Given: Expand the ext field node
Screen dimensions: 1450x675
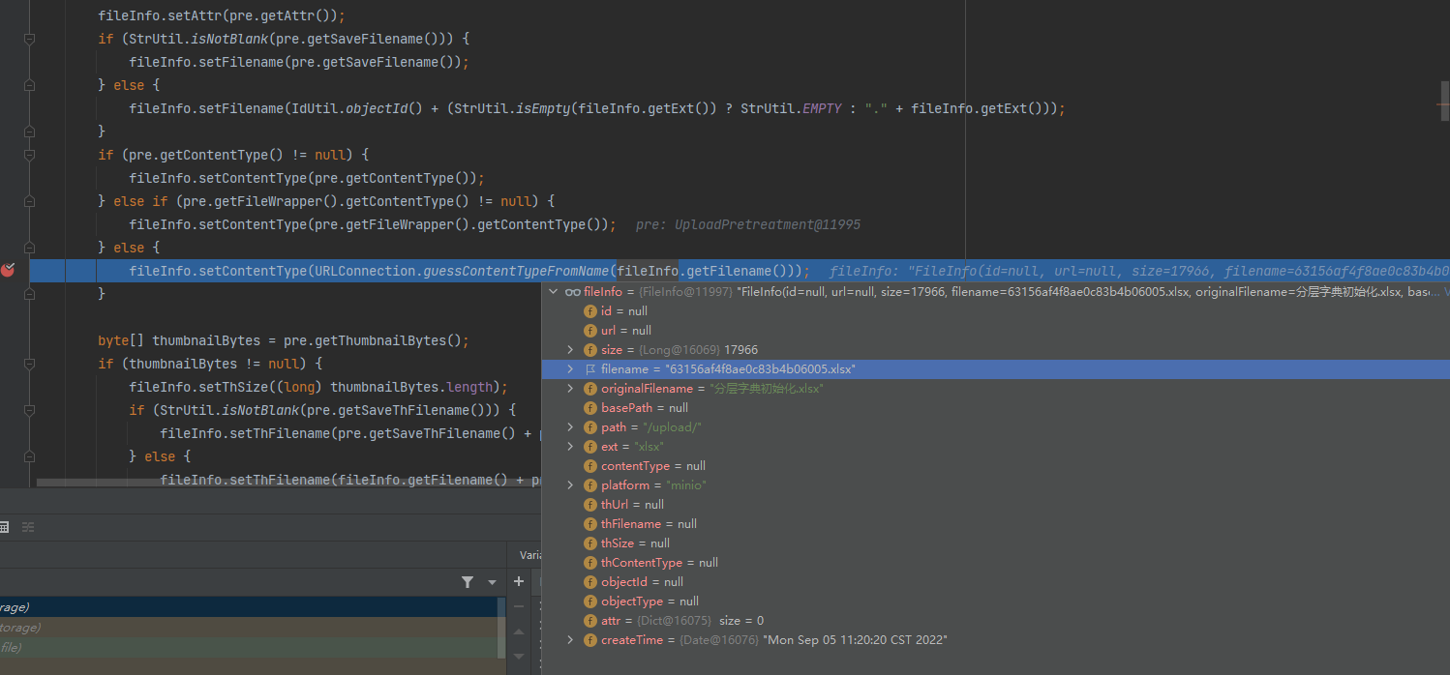Looking at the screenshot, I should coord(571,446).
